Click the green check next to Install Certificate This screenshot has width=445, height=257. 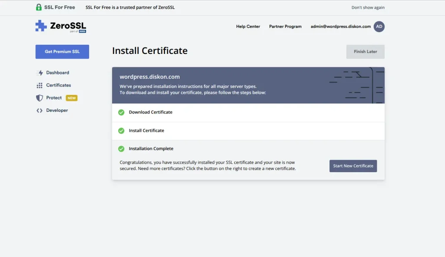(121, 130)
